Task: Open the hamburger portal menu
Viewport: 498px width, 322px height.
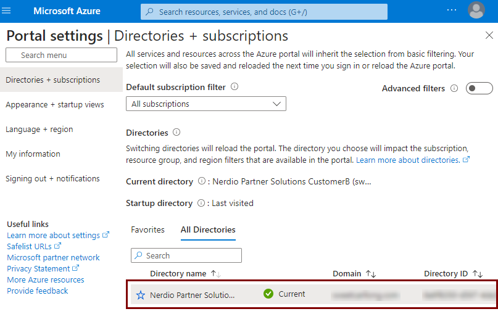Action: click(6, 11)
